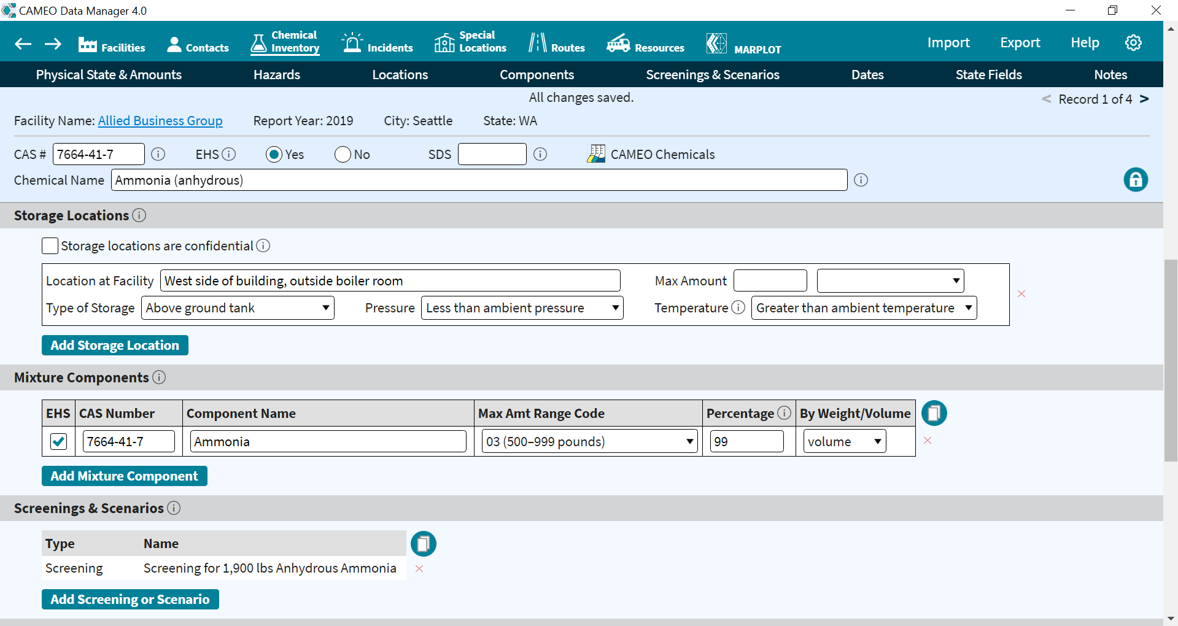Jump to Screenings & Scenarios section

[x=713, y=75]
